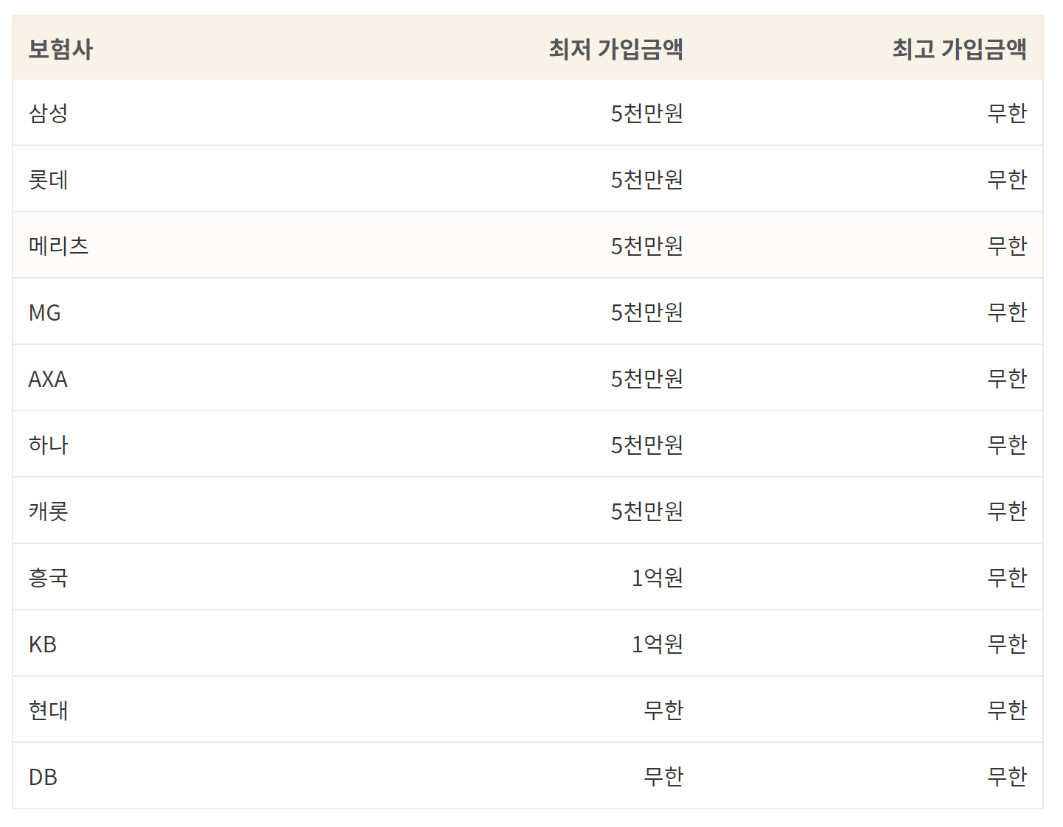Click the 최저 가입금액 column header

tap(616, 49)
